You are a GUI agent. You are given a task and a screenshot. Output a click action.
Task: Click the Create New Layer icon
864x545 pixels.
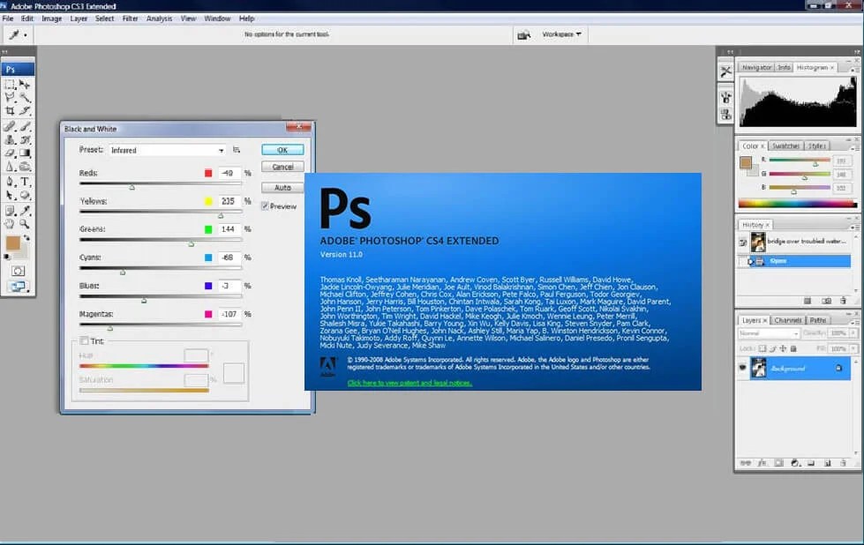827,462
